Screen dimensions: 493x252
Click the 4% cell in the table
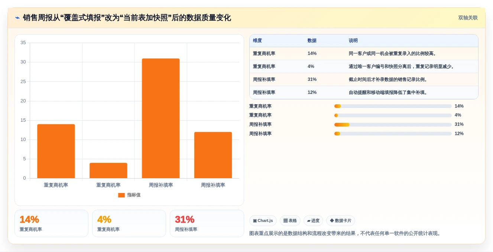[311, 66]
